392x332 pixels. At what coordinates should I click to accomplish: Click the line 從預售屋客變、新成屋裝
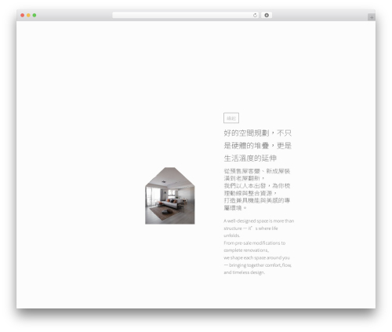[x=257, y=171]
